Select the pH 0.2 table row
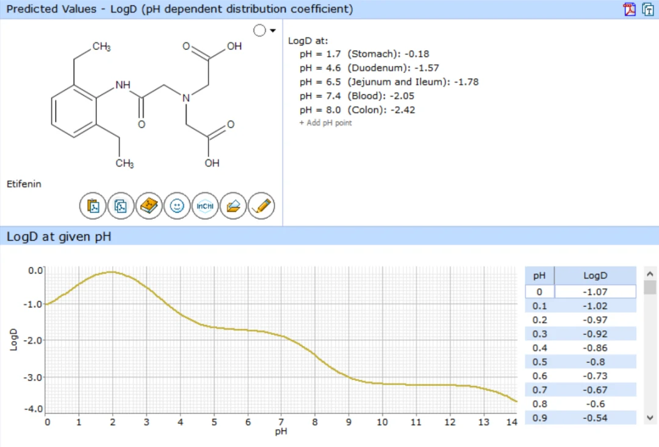This screenshot has width=659, height=447. point(580,320)
